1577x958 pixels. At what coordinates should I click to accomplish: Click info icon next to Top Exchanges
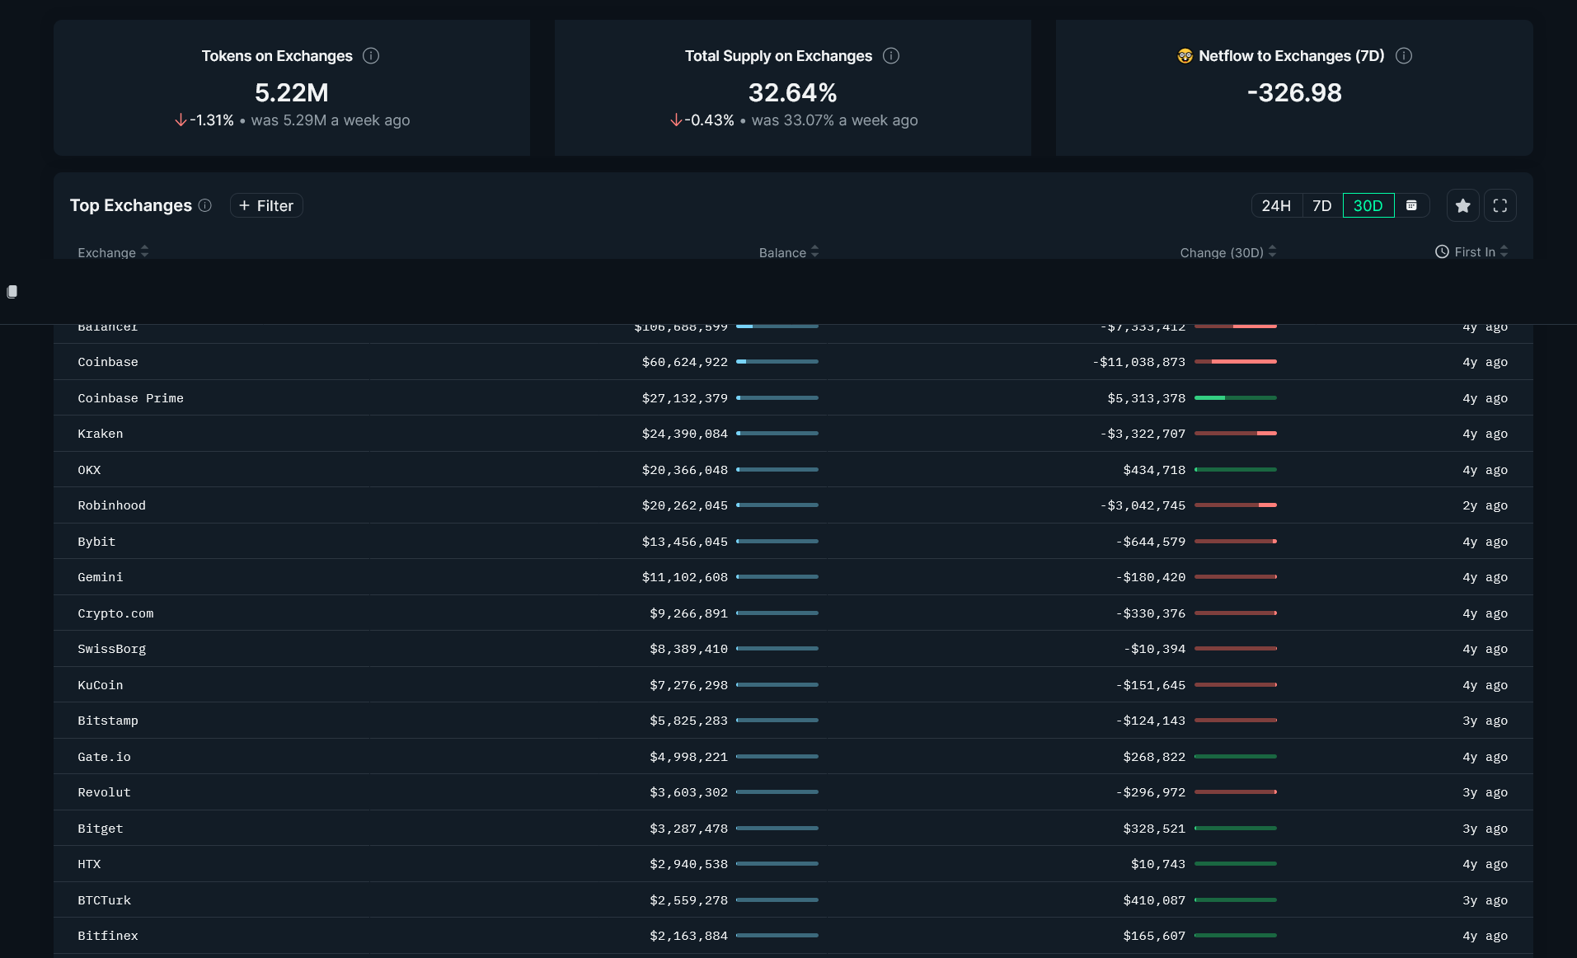coord(205,205)
